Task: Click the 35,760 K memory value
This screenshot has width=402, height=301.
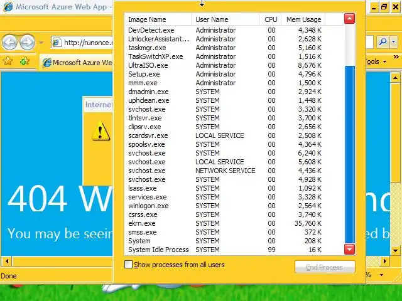Action: tap(308, 223)
